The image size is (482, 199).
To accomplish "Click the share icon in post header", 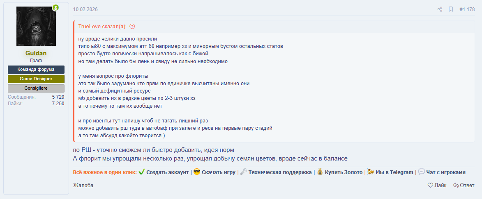I will click(440, 9).
